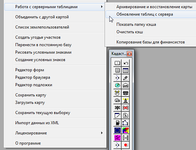The image size is (196, 150).
Task: Click the red stop circle icon
Action: pyautogui.click(x=126, y=145)
